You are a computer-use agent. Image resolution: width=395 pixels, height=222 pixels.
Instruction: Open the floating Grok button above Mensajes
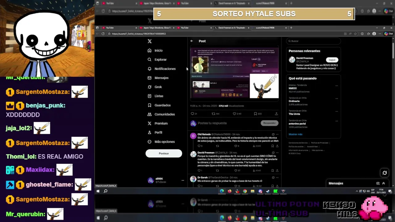(x=385, y=173)
